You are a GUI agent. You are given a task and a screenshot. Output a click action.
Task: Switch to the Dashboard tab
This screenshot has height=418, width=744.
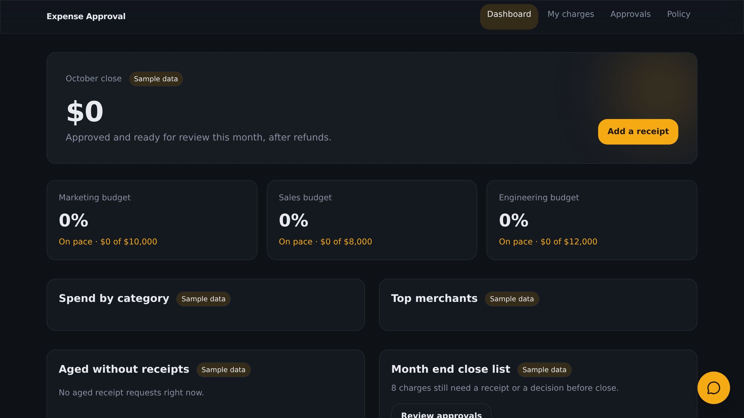[x=509, y=17]
